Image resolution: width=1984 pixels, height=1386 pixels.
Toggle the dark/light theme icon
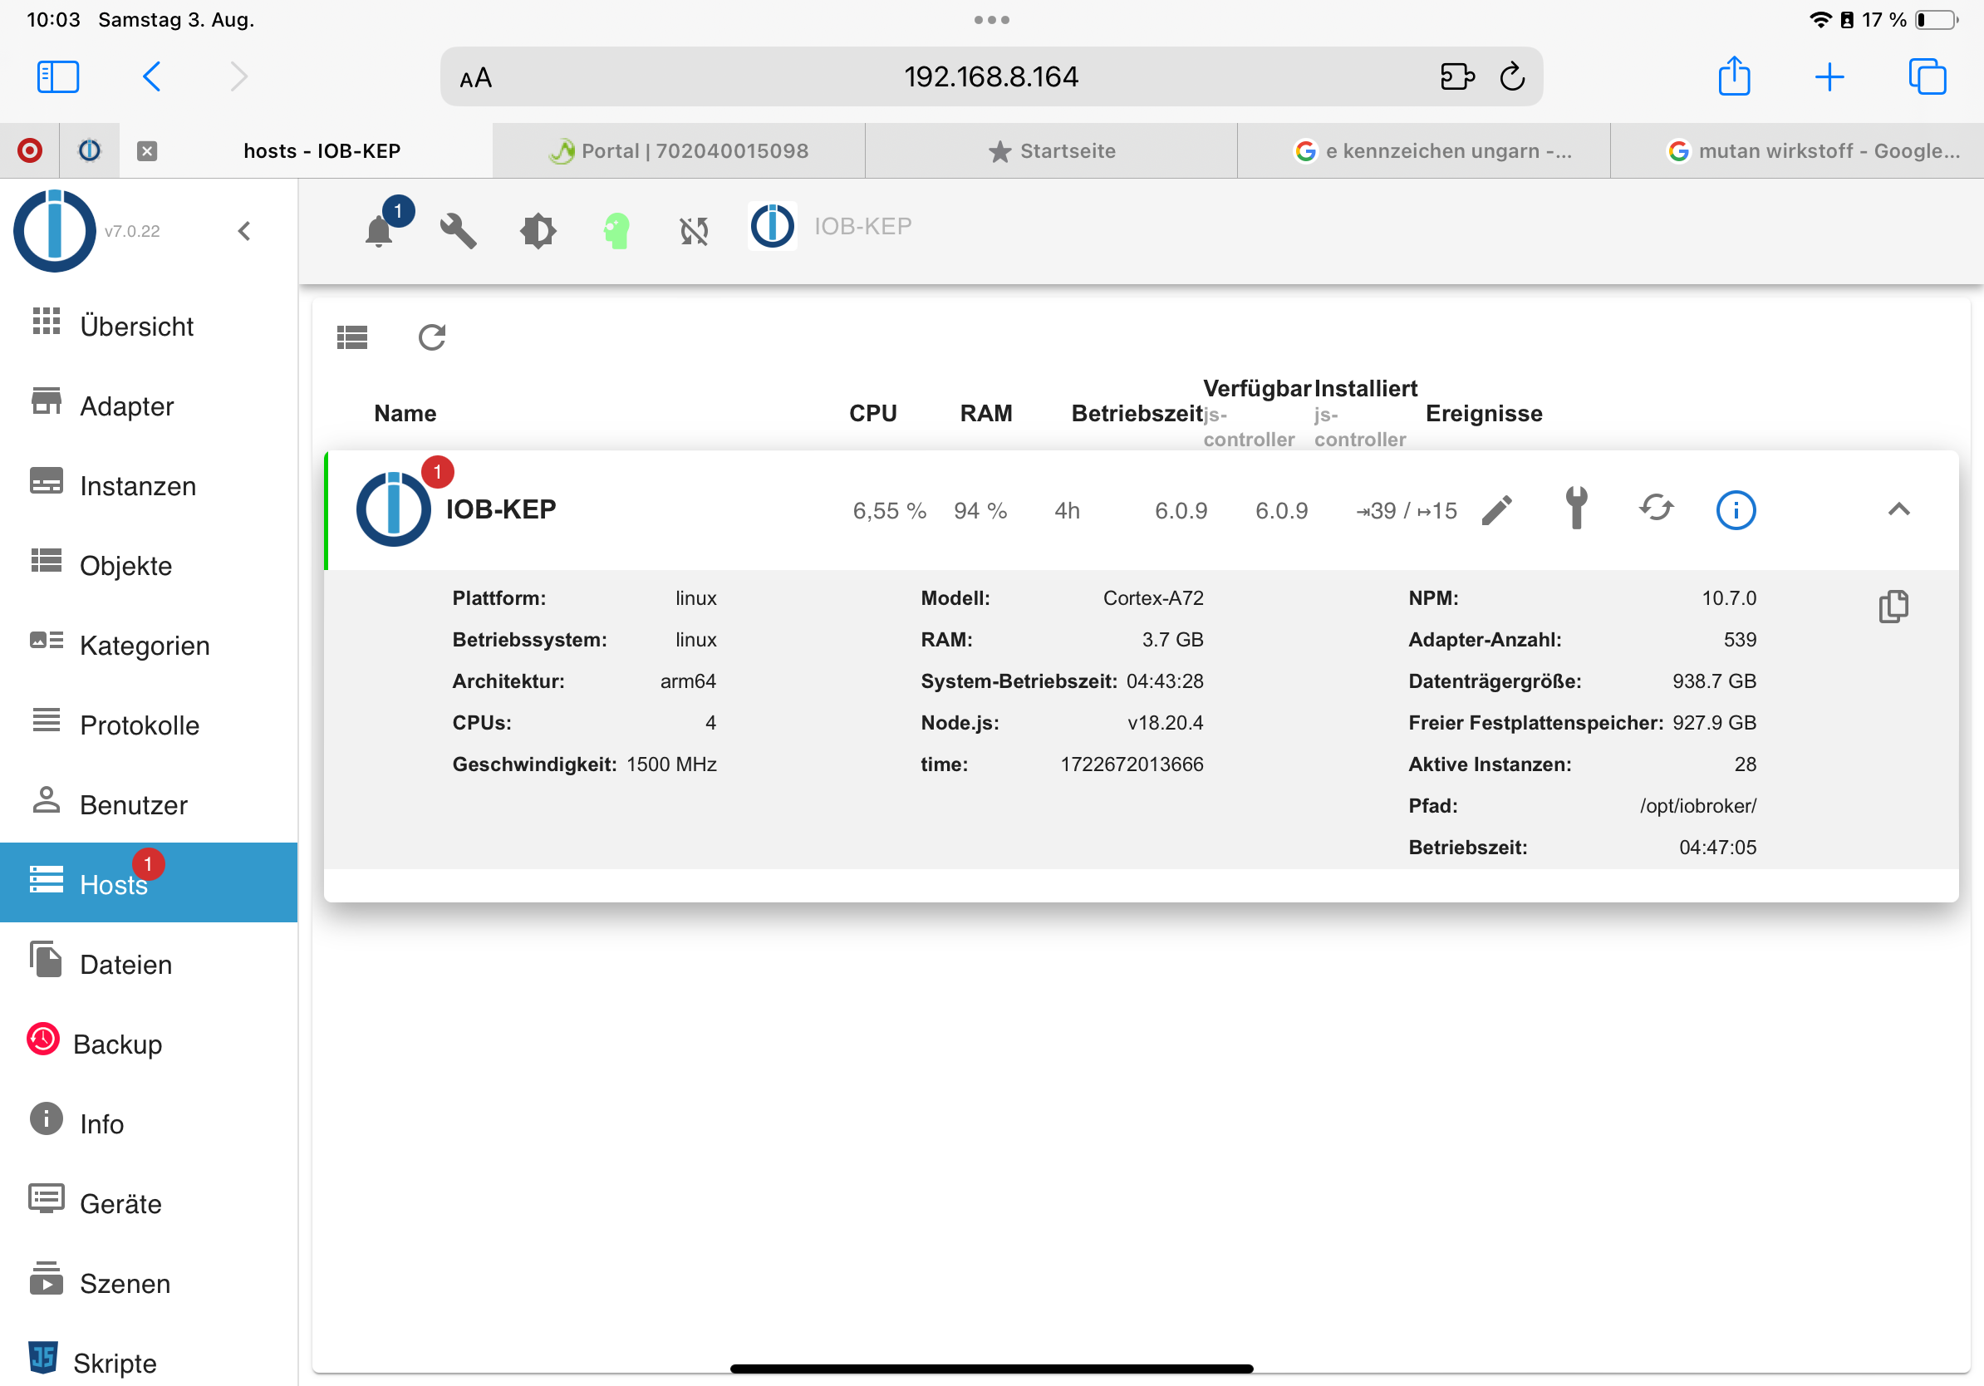coord(538,230)
